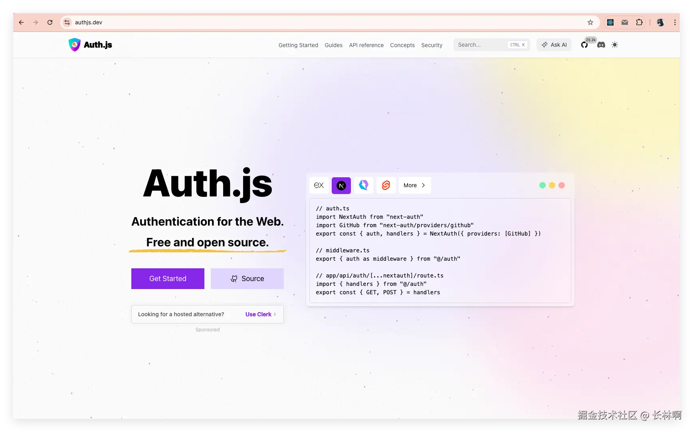
Task: Click the 'Free and open source.' heading
Action: pos(208,242)
